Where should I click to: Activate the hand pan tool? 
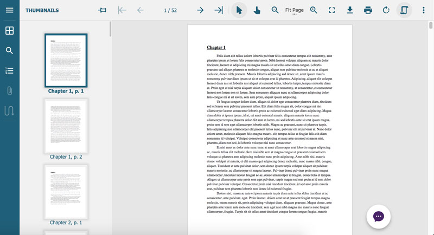pyautogui.click(x=257, y=10)
